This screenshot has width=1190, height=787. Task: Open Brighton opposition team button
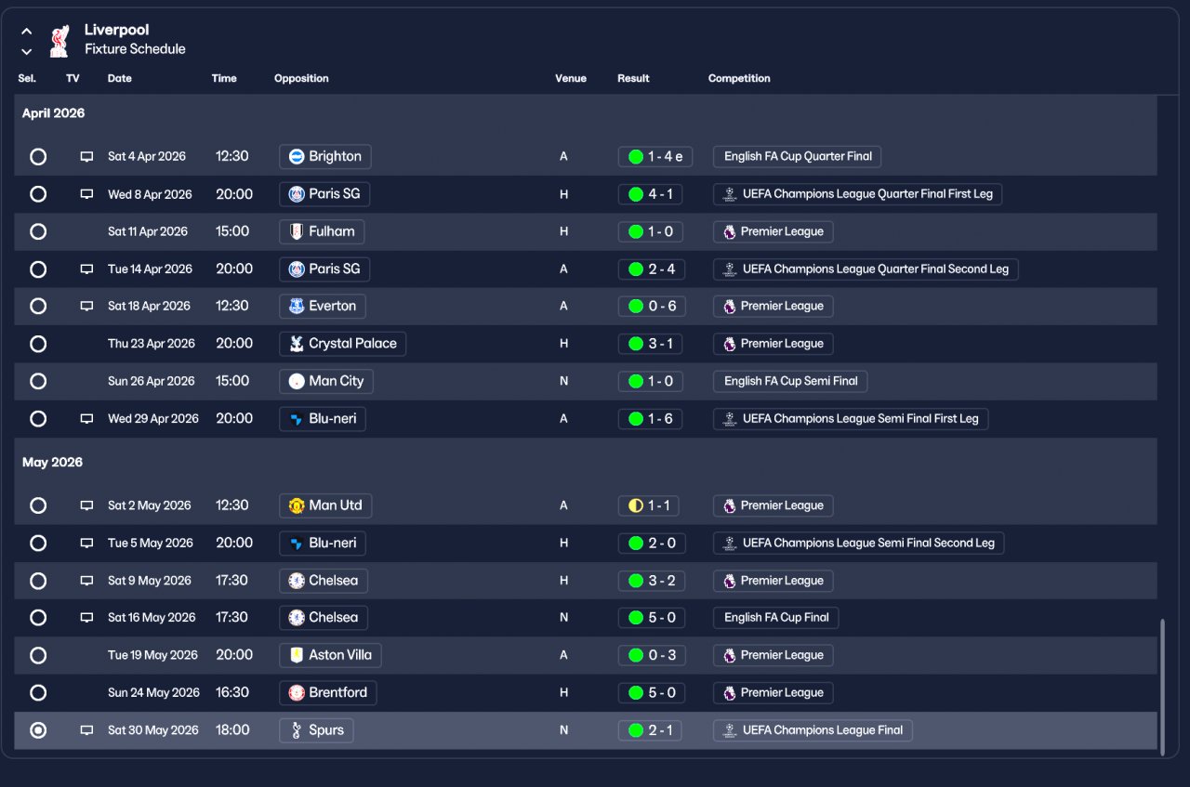(325, 156)
